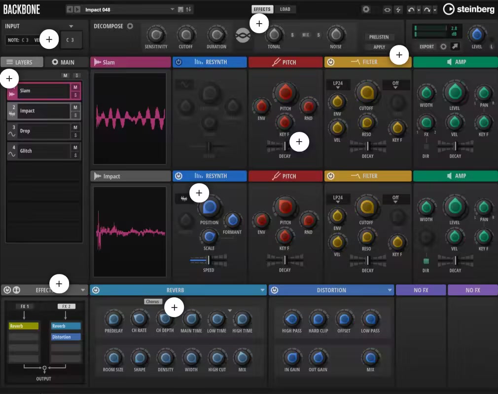The image size is (498, 394).
Task: Adjust the Impact Resynth Speed slider
Action: [x=209, y=260]
